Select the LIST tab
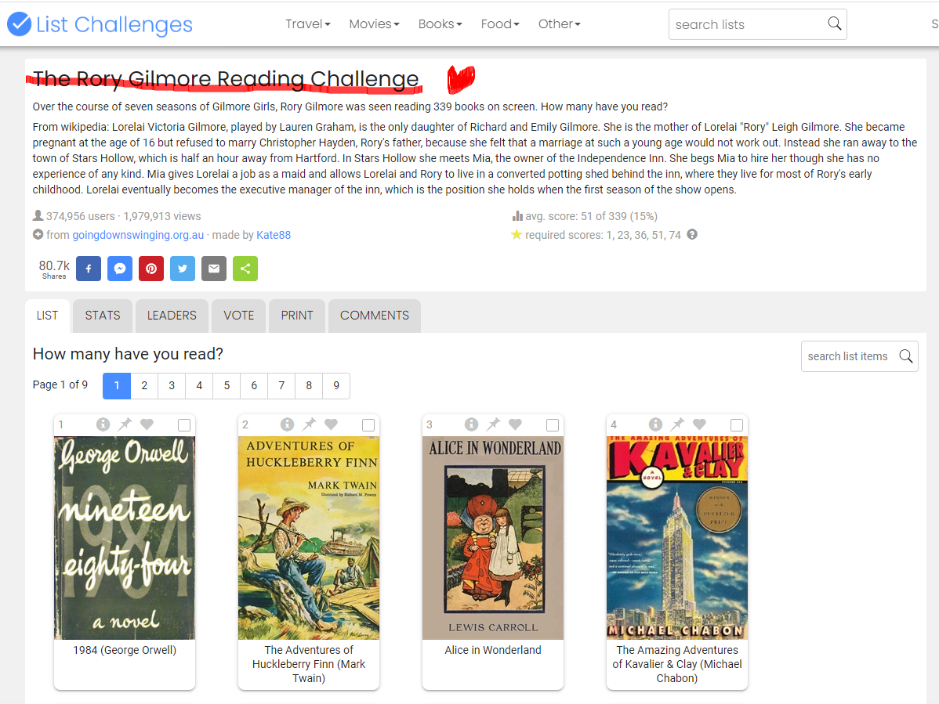The height and width of the screenshot is (704, 939). tap(47, 316)
